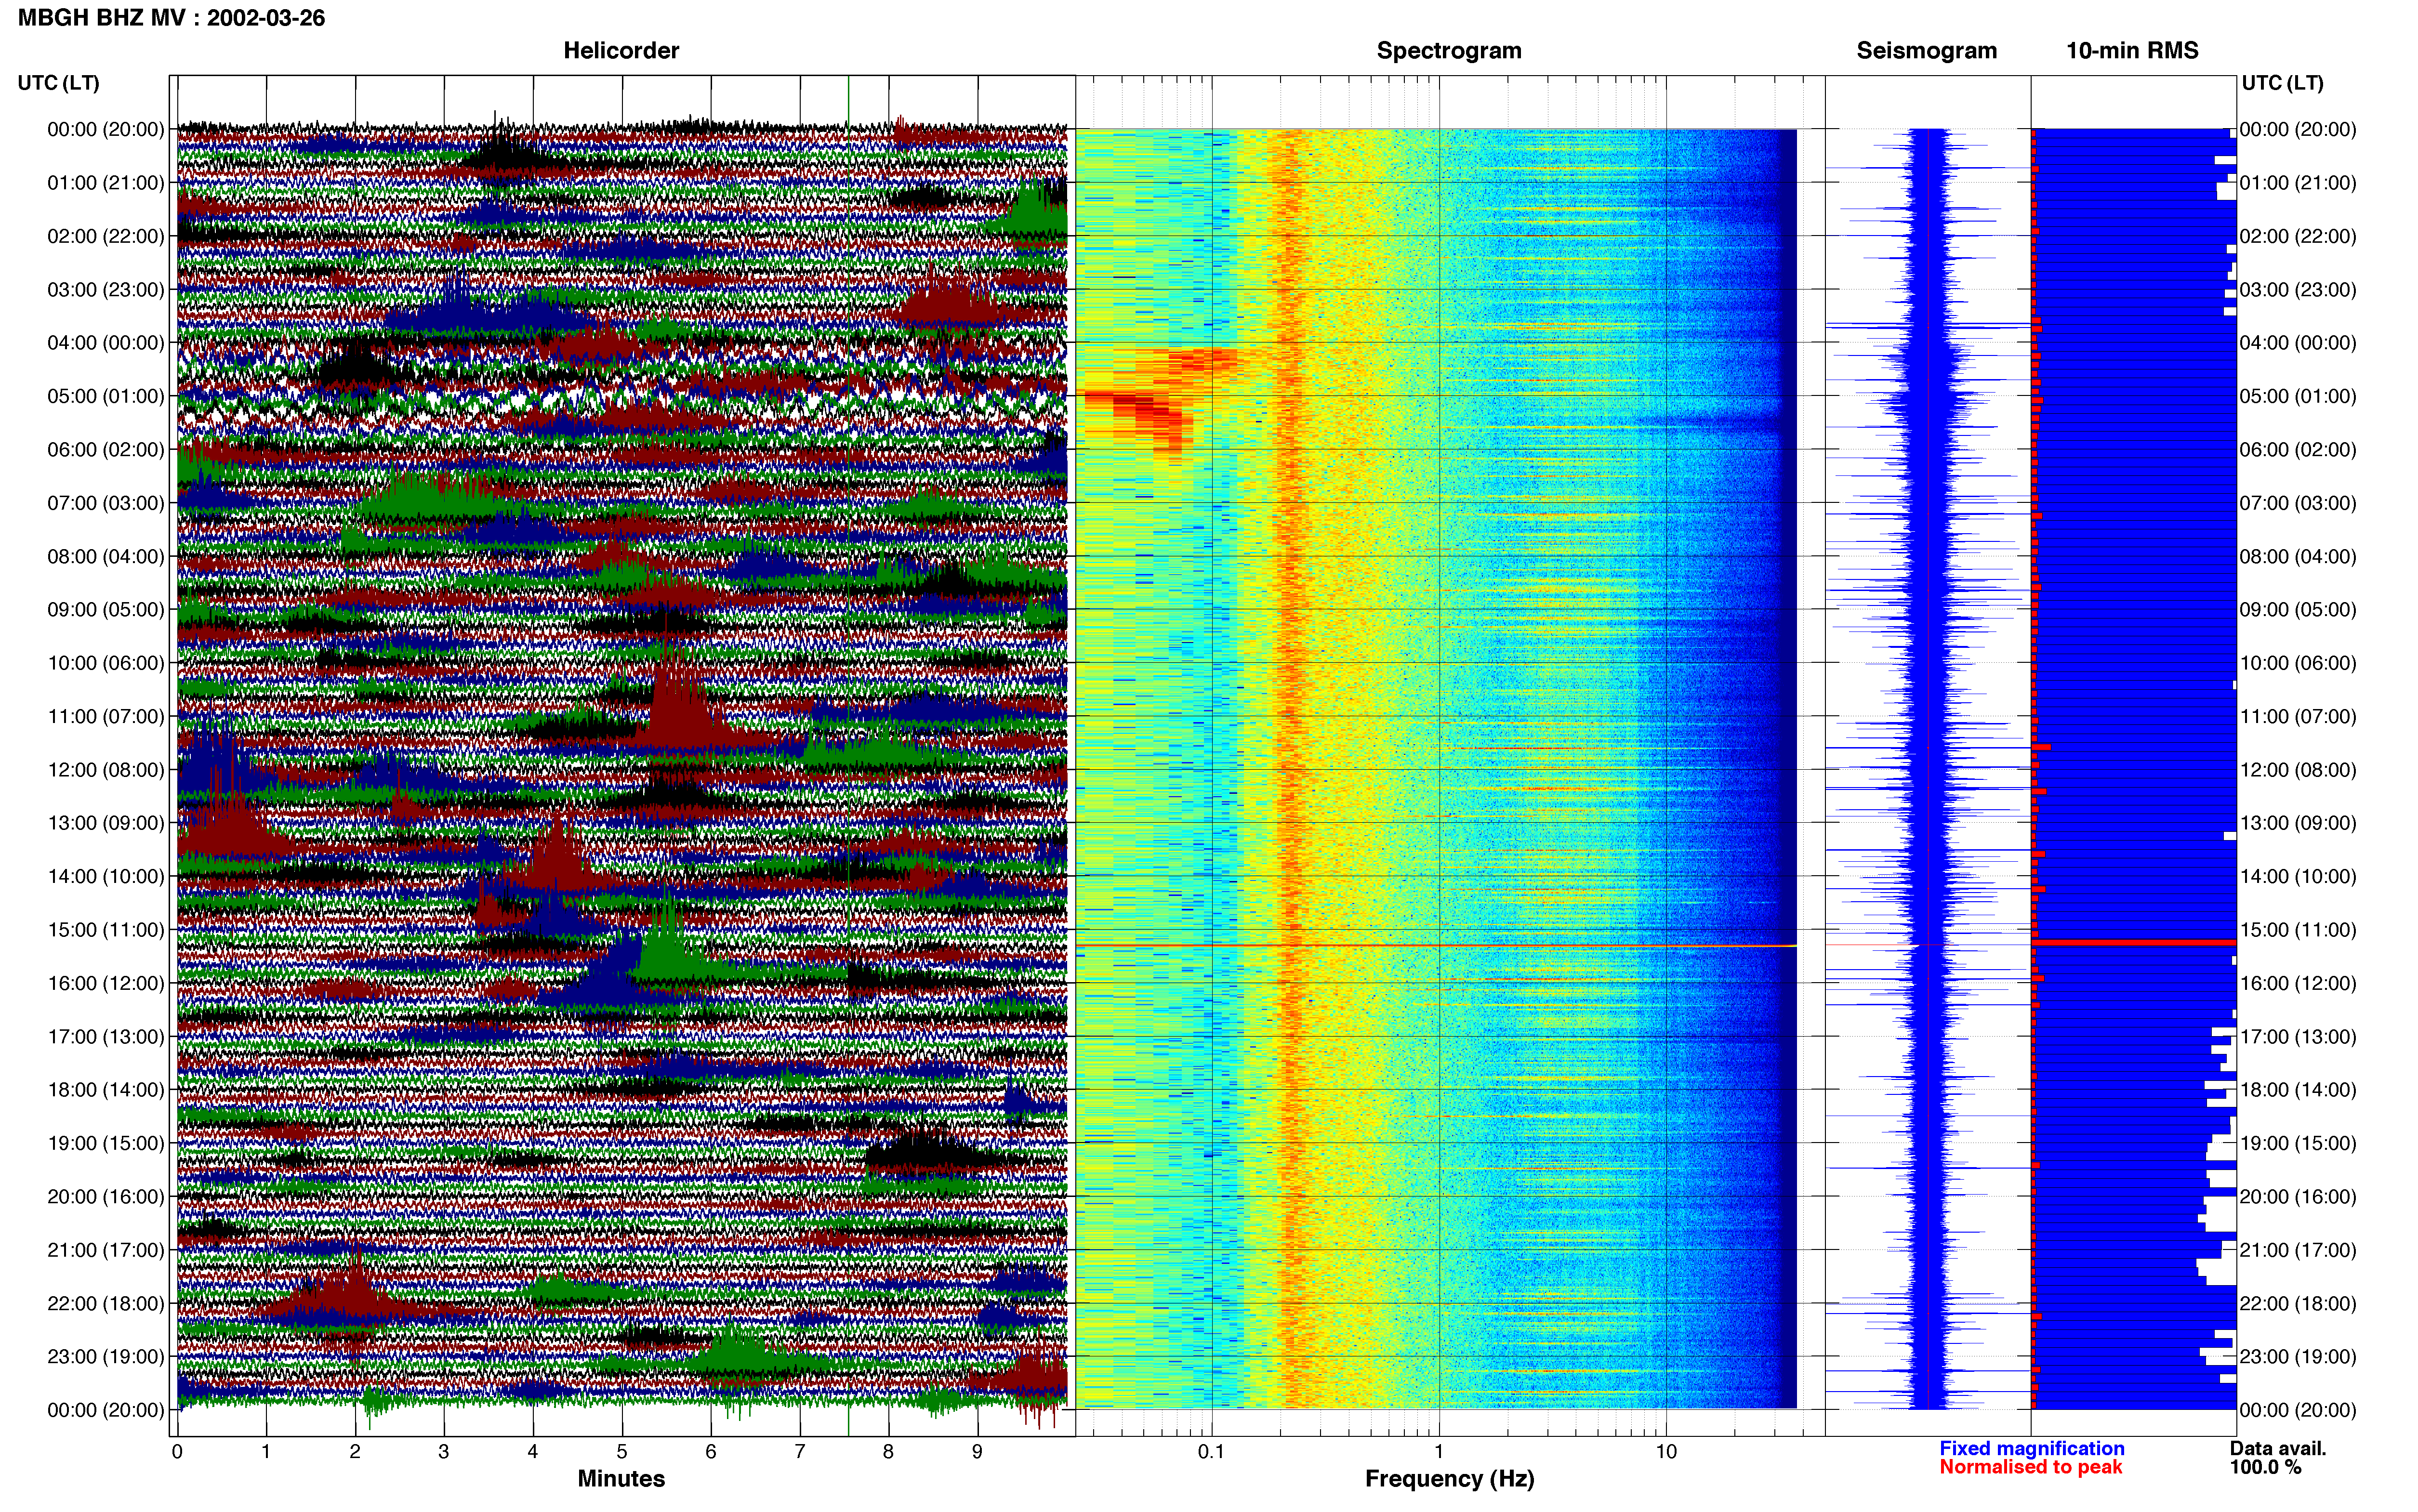The width and height of the screenshot is (2418, 1512).
Task: Click left time label '06:00 (02:00)'
Action: (106, 450)
